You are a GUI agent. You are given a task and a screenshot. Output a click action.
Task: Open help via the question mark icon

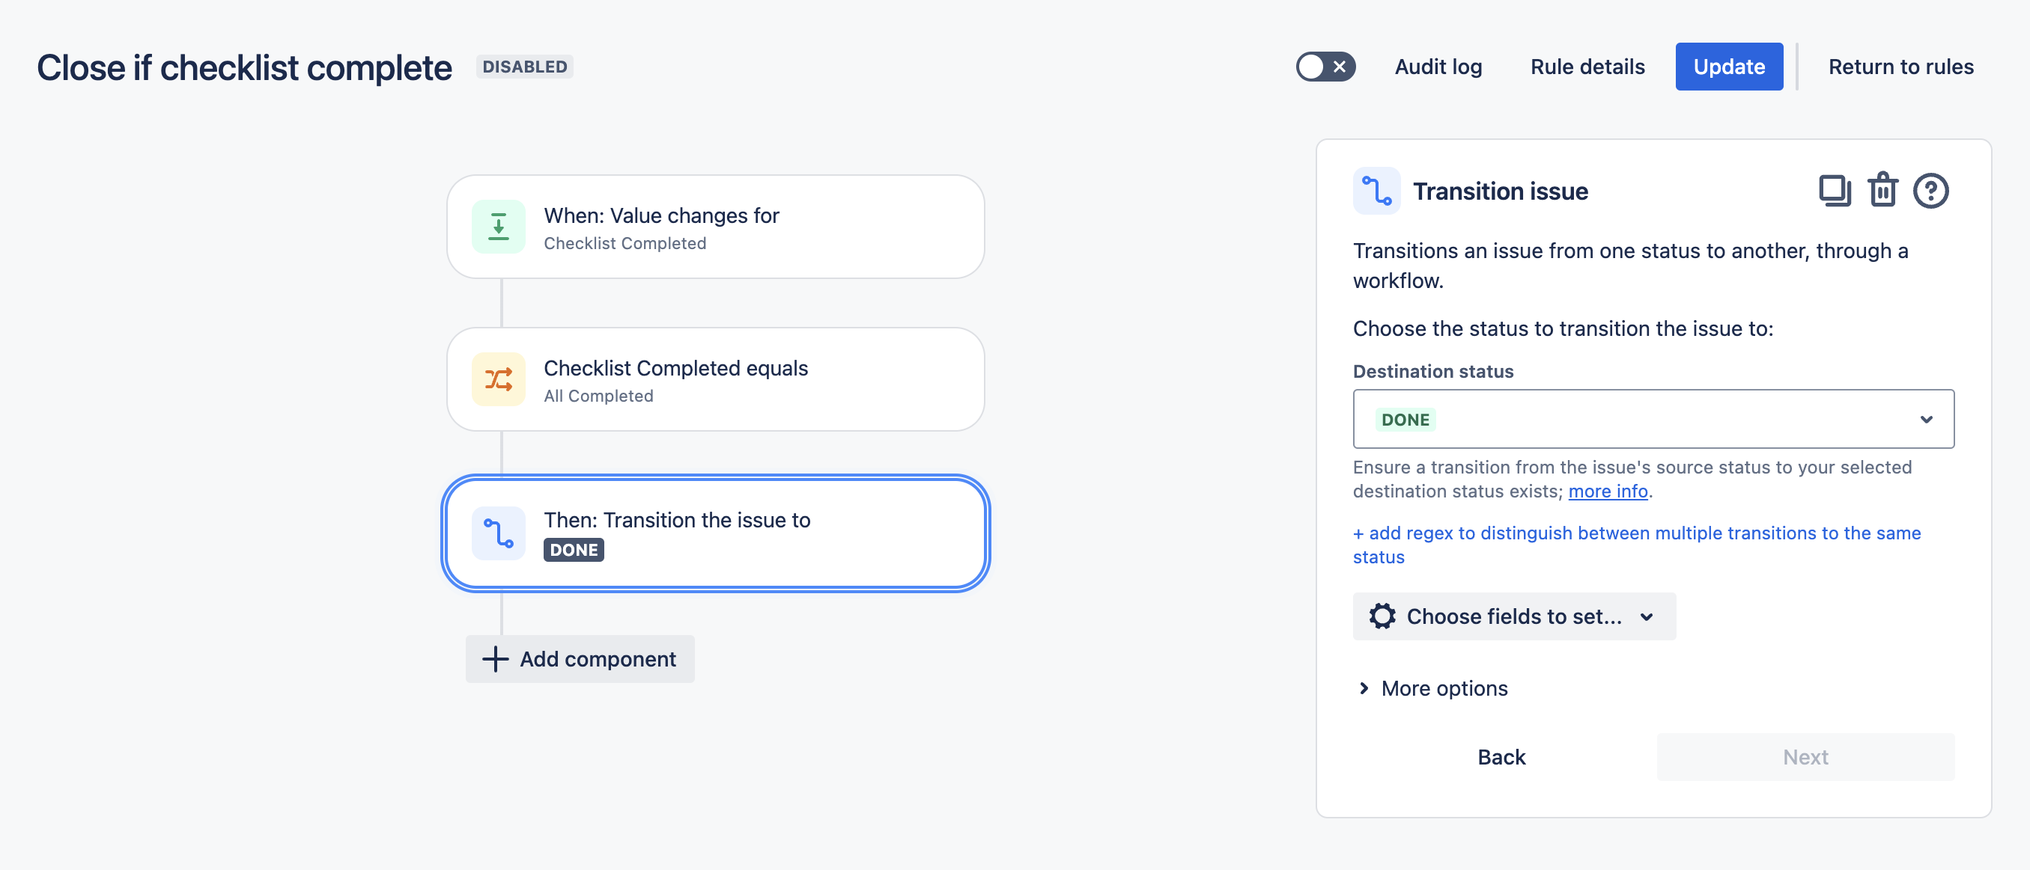(x=1930, y=191)
